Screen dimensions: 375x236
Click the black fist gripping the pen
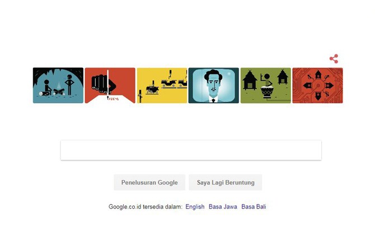pyautogui.click(x=102, y=84)
